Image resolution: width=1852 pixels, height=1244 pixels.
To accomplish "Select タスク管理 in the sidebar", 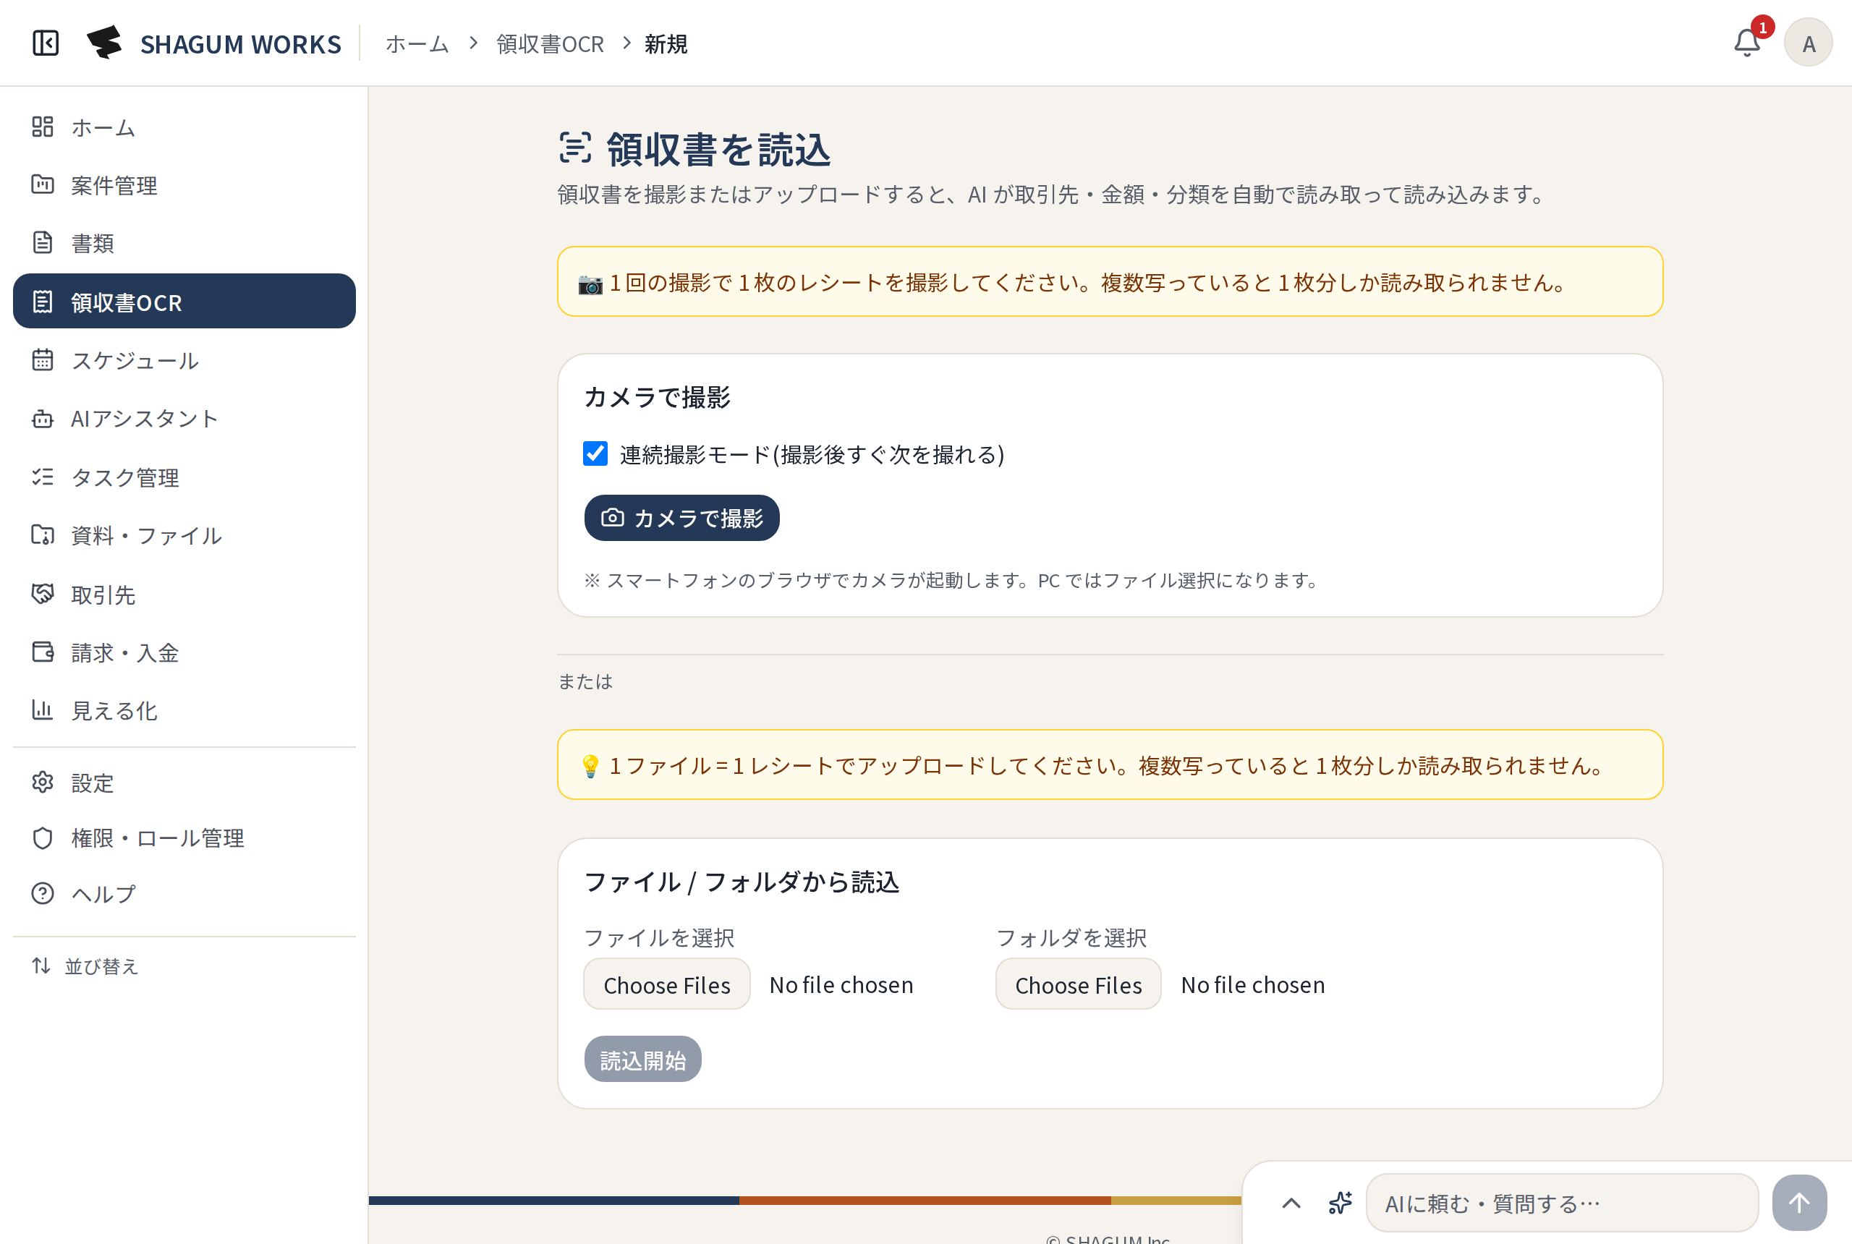I will coord(184,477).
